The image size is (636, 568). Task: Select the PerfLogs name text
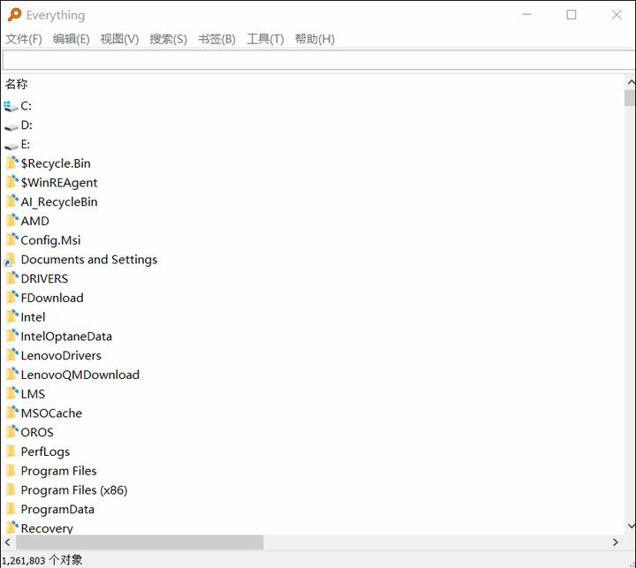(x=45, y=451)
